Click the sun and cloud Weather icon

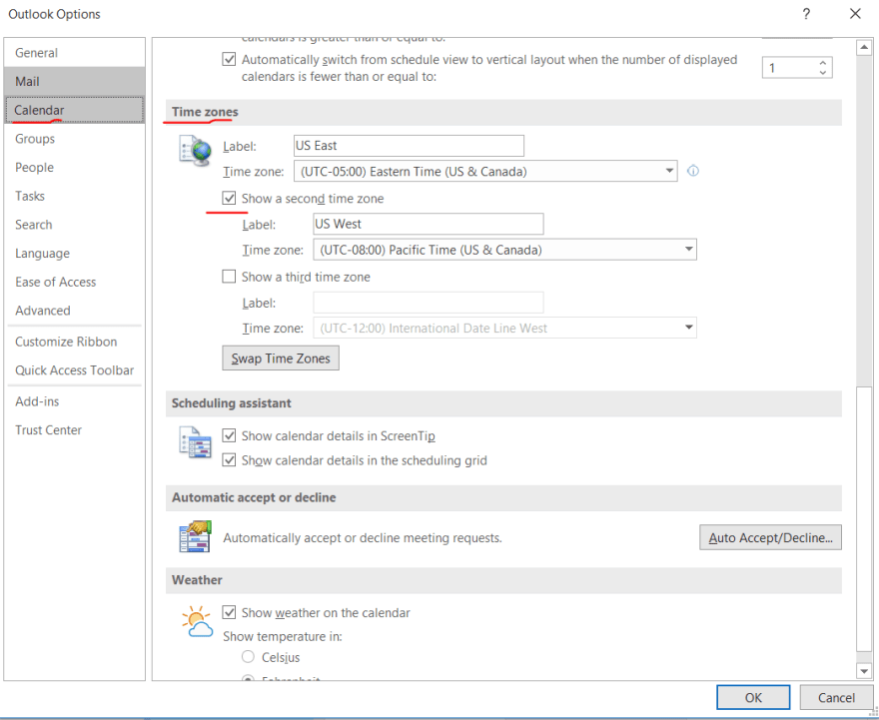click(x=198, y=621)
